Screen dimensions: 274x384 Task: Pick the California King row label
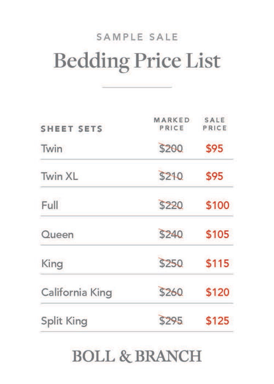(77, 292)
